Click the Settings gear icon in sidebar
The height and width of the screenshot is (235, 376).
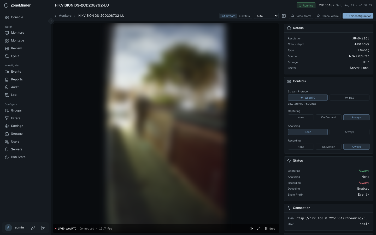point(7,126)
